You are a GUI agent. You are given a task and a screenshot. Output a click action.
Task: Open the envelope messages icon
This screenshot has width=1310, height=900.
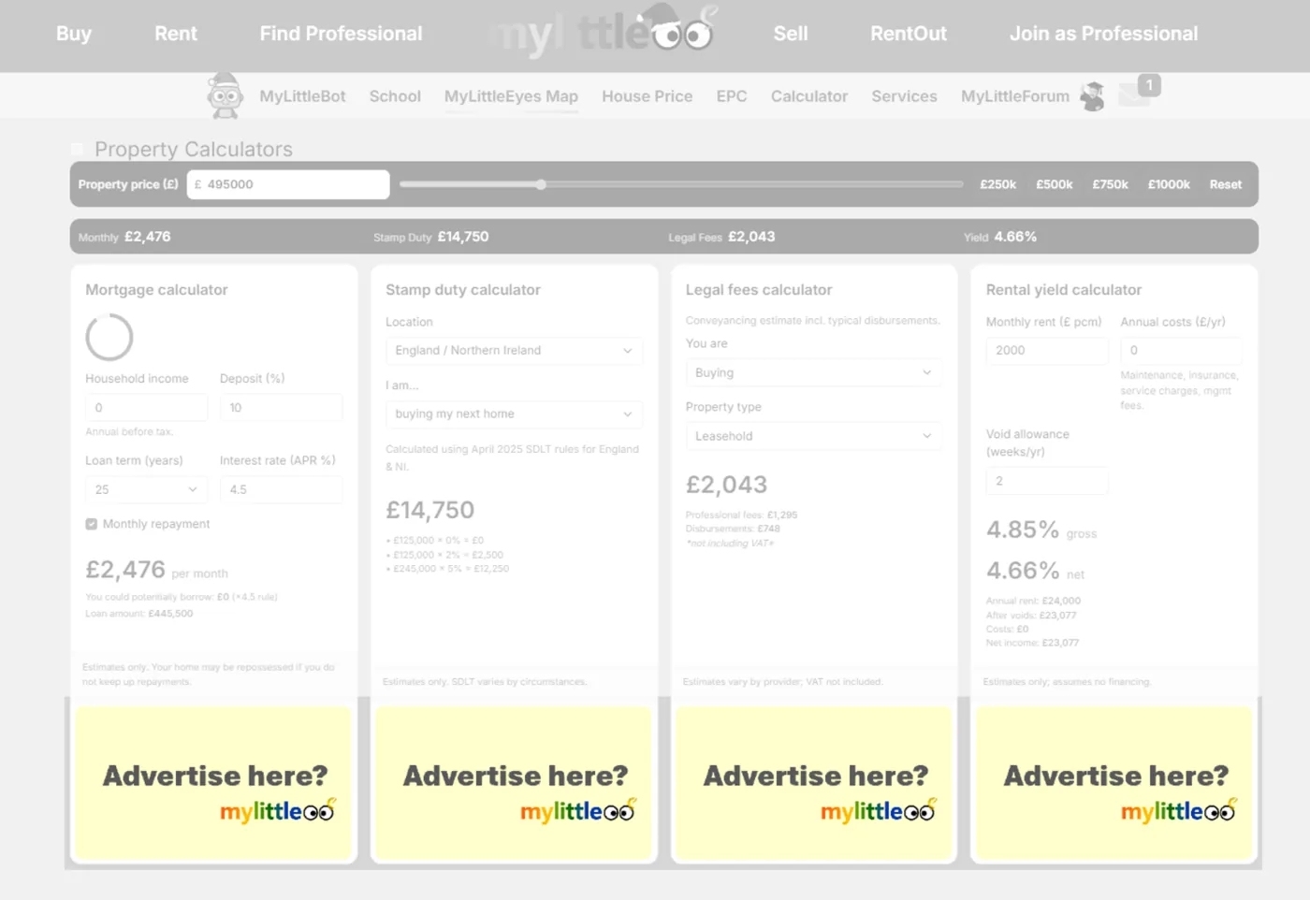point(1134,95)
